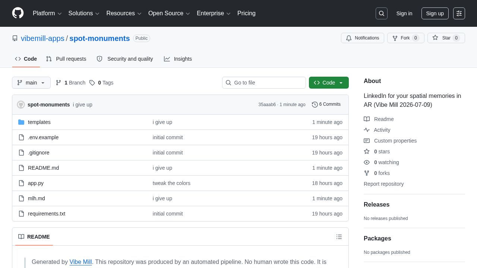Click the README outline list icon

pos(339,237)
